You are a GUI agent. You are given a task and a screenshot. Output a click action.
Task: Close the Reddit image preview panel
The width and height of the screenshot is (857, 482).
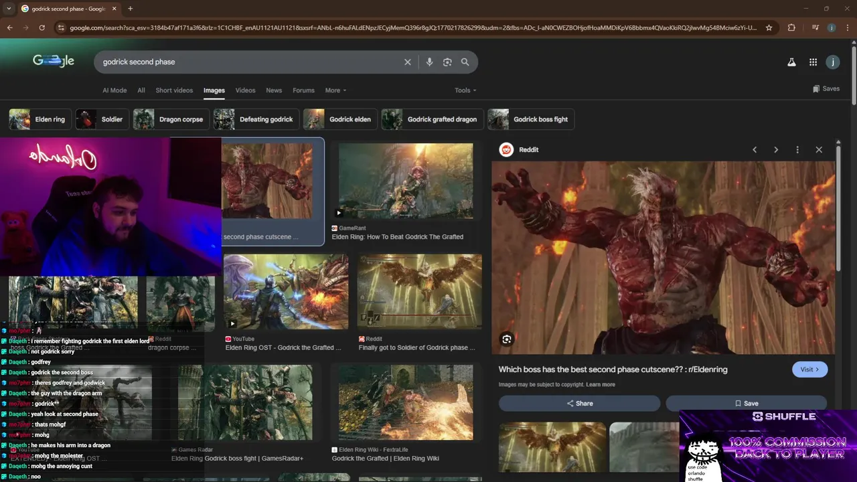click(x=819, y=150)
